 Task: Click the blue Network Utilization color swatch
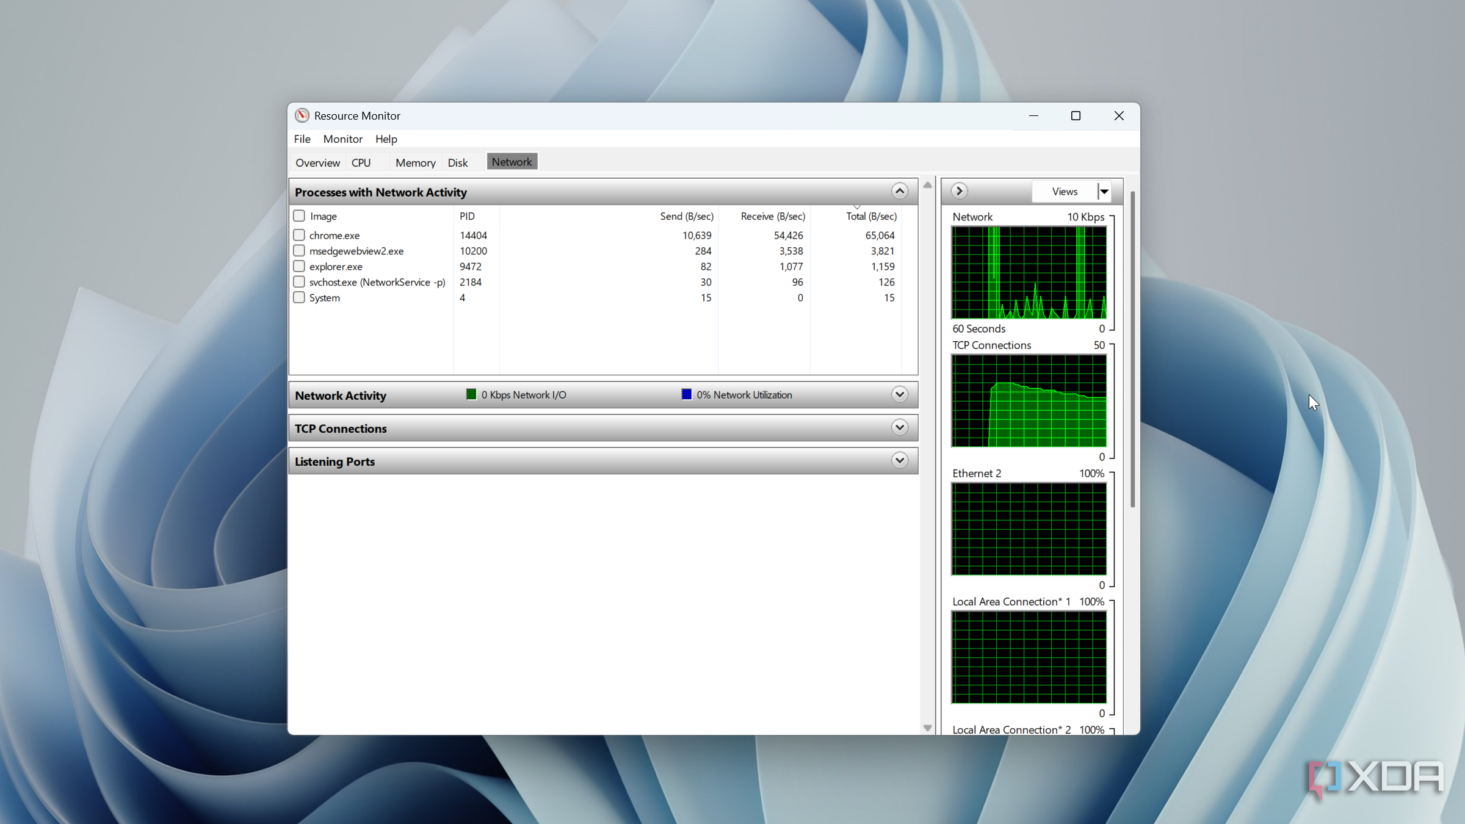coord(687,395)
